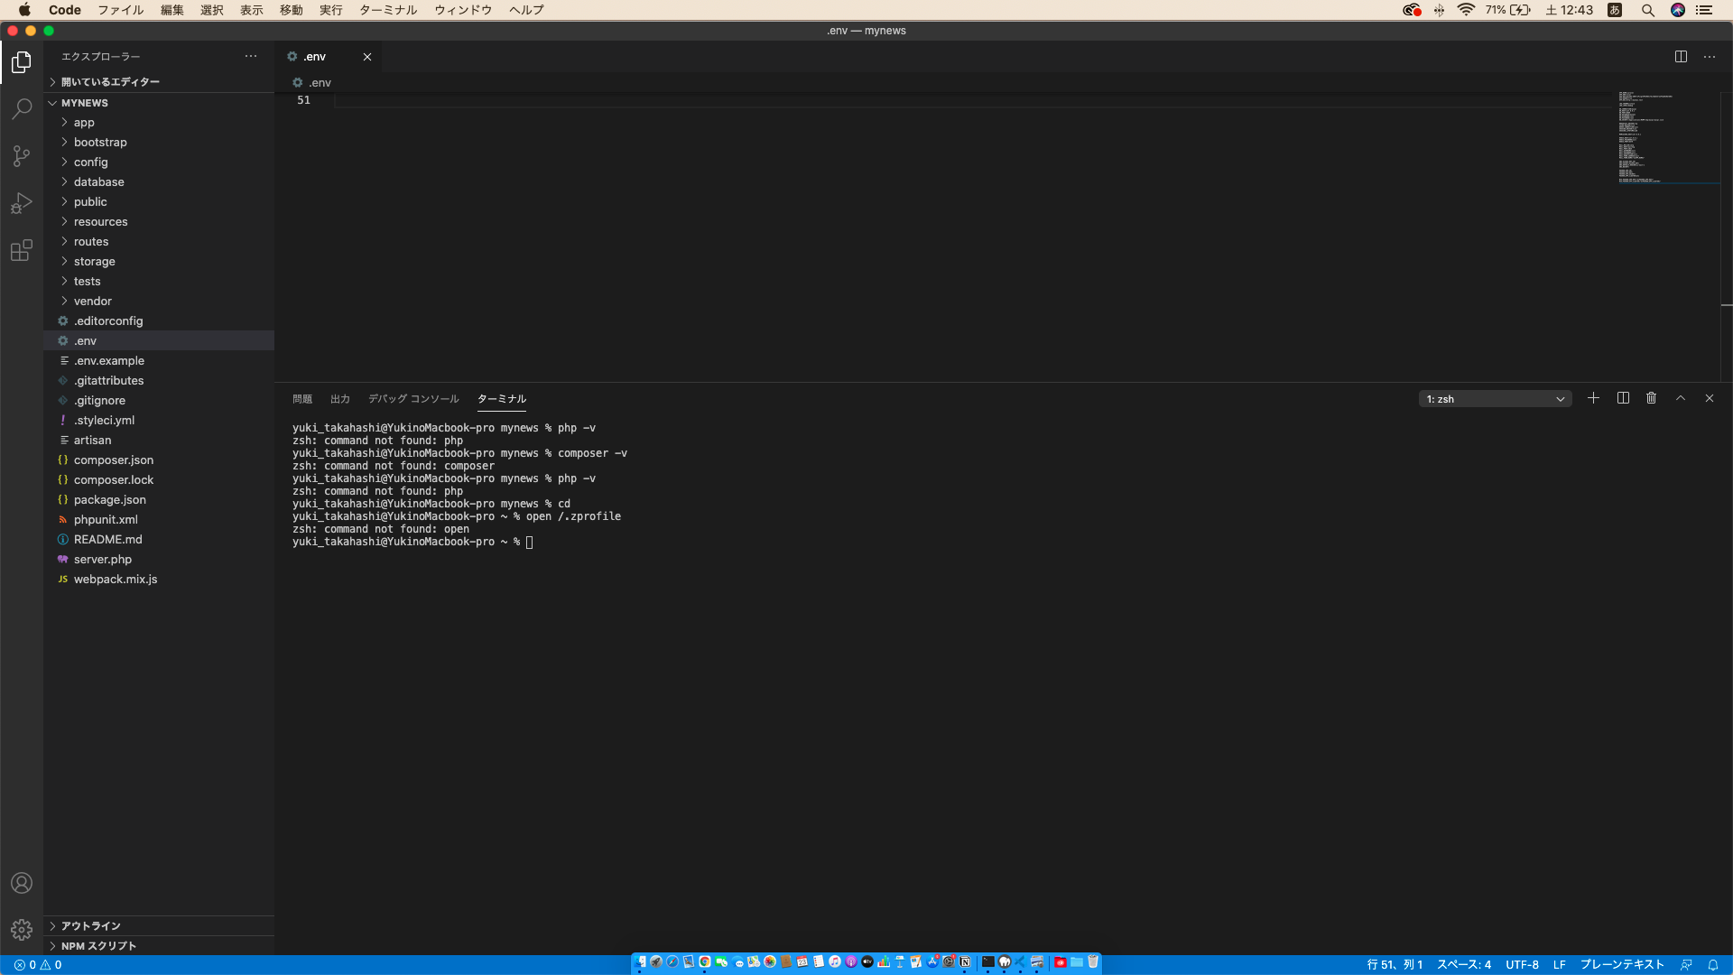Maximize the panel with chevron up
The image size is (1733, 975).
click(1681, 398)
